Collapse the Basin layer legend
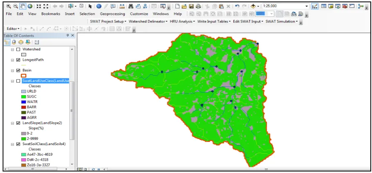This screenshot has height=173, width=372. (x=12, y=71)
